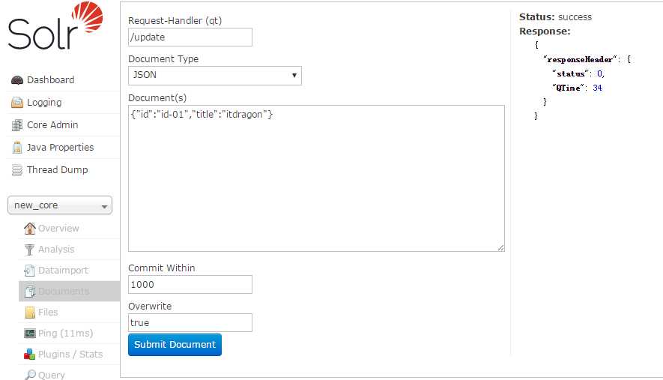
Task: Click the Overview house icon
Action: click(30, 228)
